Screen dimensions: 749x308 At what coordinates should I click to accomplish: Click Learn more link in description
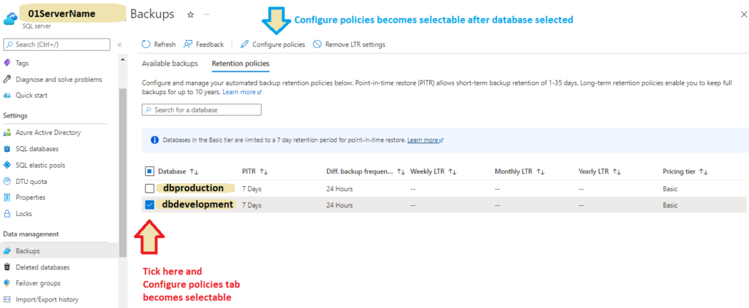coord(241,92)
